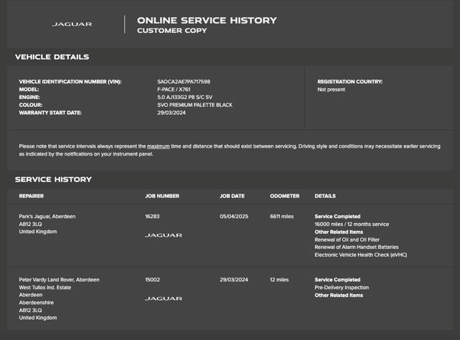Select 'Aberdeen' address line under Peter Vardy
This screenshot has width=460, height=340.
coord(31,295)
